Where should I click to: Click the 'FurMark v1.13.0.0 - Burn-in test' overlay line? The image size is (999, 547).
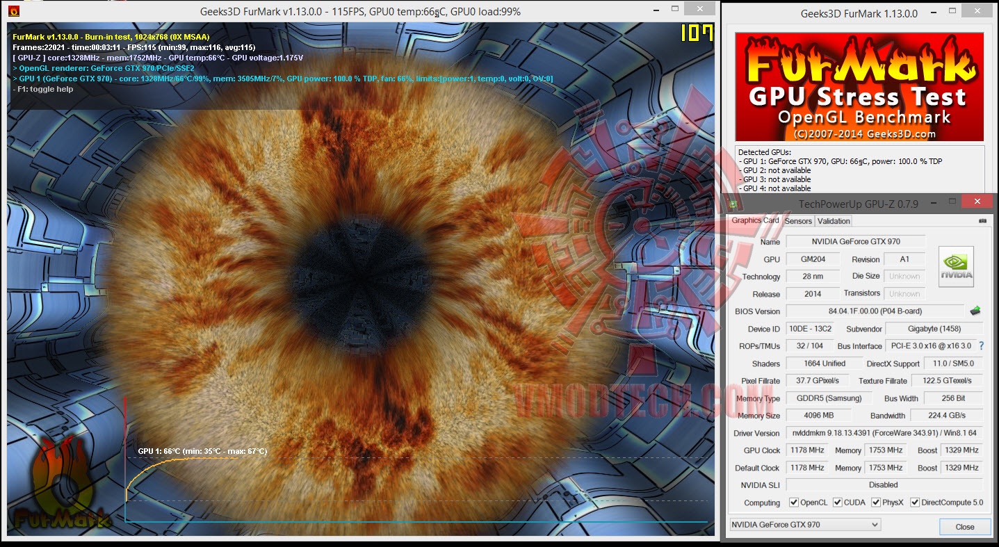point(111,37)
